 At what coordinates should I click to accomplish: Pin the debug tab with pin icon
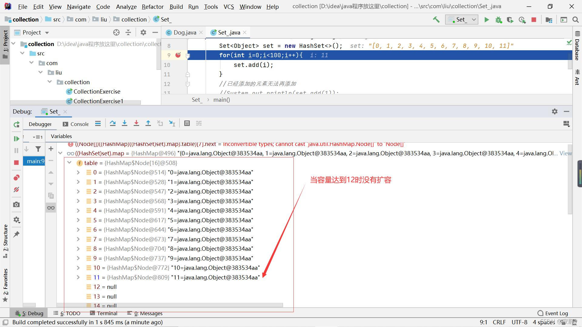16,234
